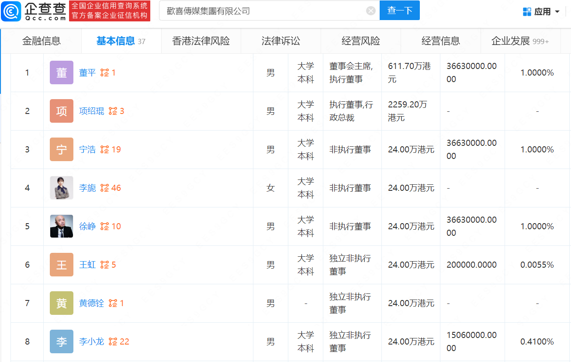Open the 徐峥 name link
The image size is (571, 362).
tap(87, 227)
